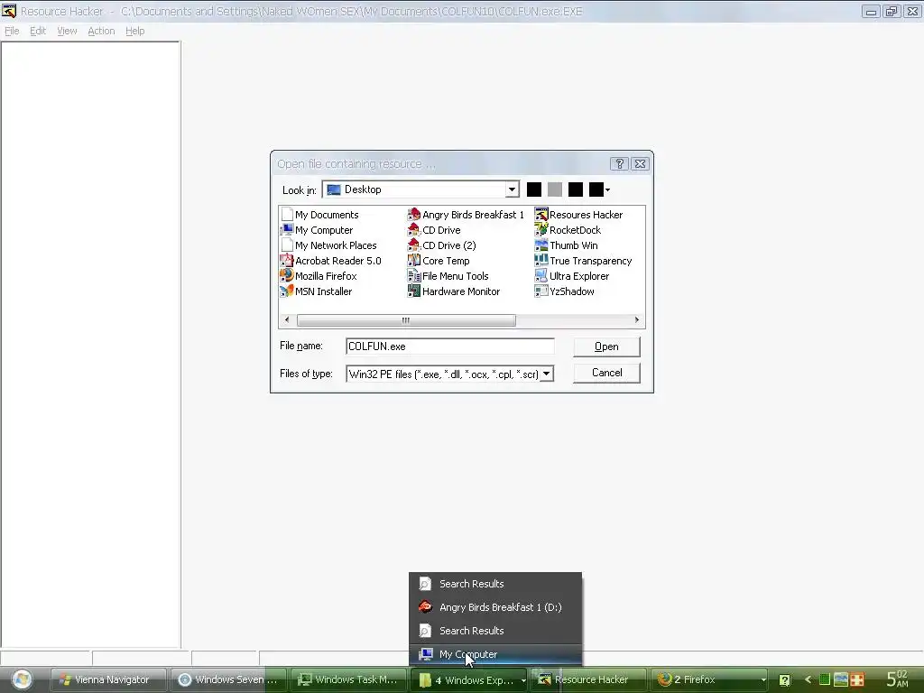Select File Menu Tools icon
The height and width of the screenshot is (693, 924).
tap(414, 276)
